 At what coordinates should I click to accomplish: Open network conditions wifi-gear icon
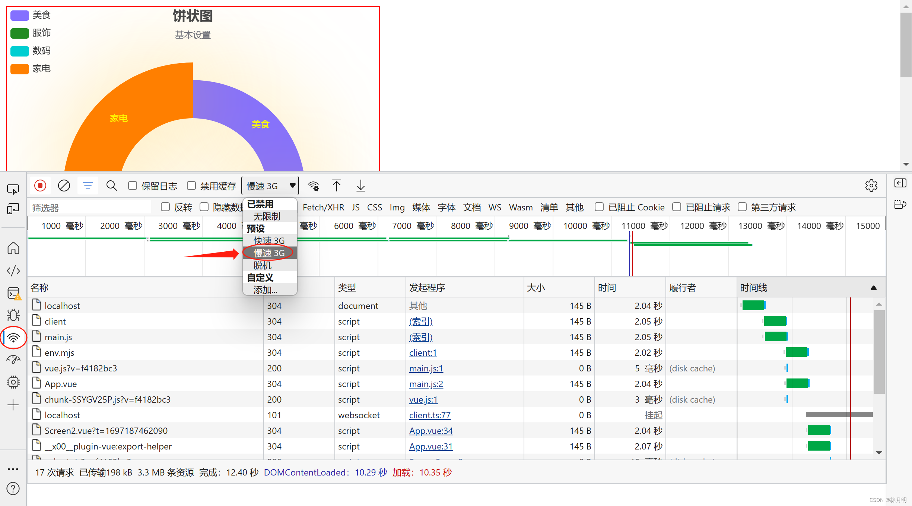(x=314, y=186)
